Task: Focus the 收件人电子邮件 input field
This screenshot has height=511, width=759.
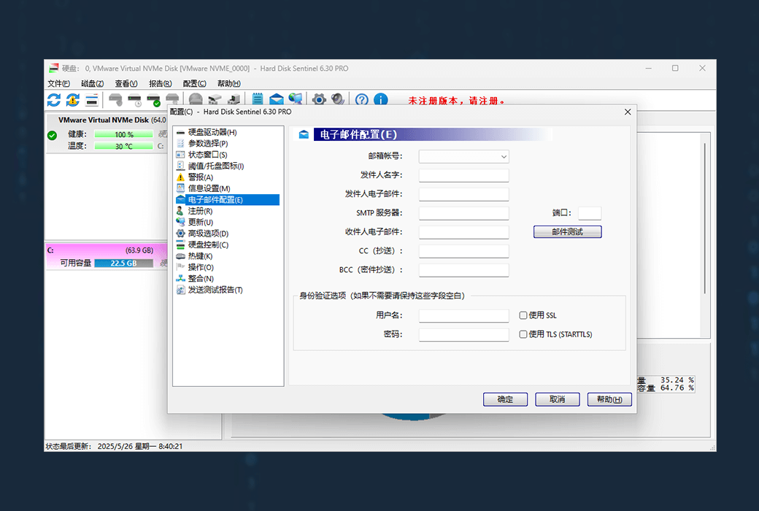Action: tap(463, 232)
